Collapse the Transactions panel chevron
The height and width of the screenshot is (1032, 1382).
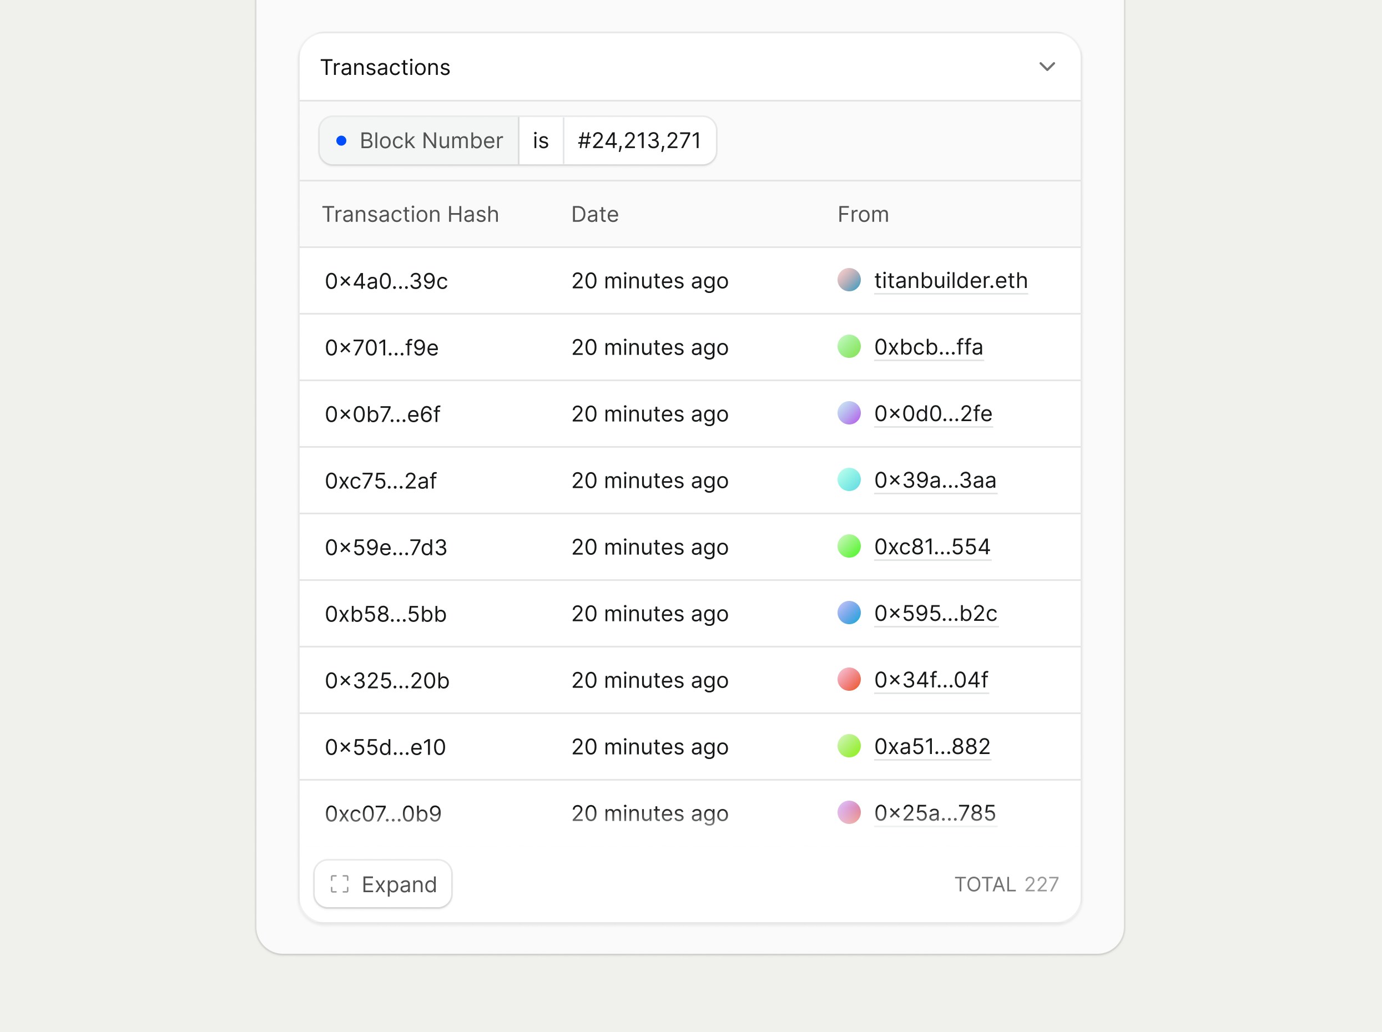[1047, 67]
